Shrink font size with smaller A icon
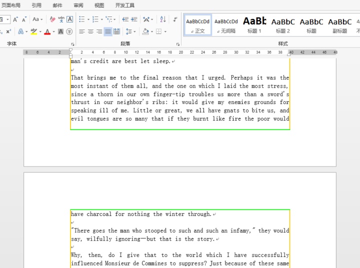Image resolution: width=360 pixels, height=268 pixels. [x=24, y=19]
